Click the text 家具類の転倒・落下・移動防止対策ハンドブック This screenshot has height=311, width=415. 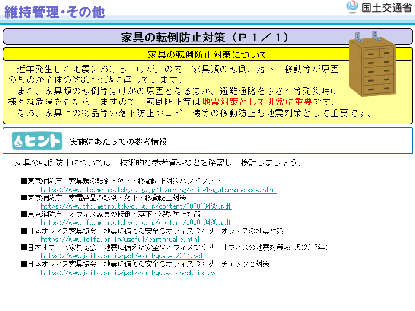145,181
